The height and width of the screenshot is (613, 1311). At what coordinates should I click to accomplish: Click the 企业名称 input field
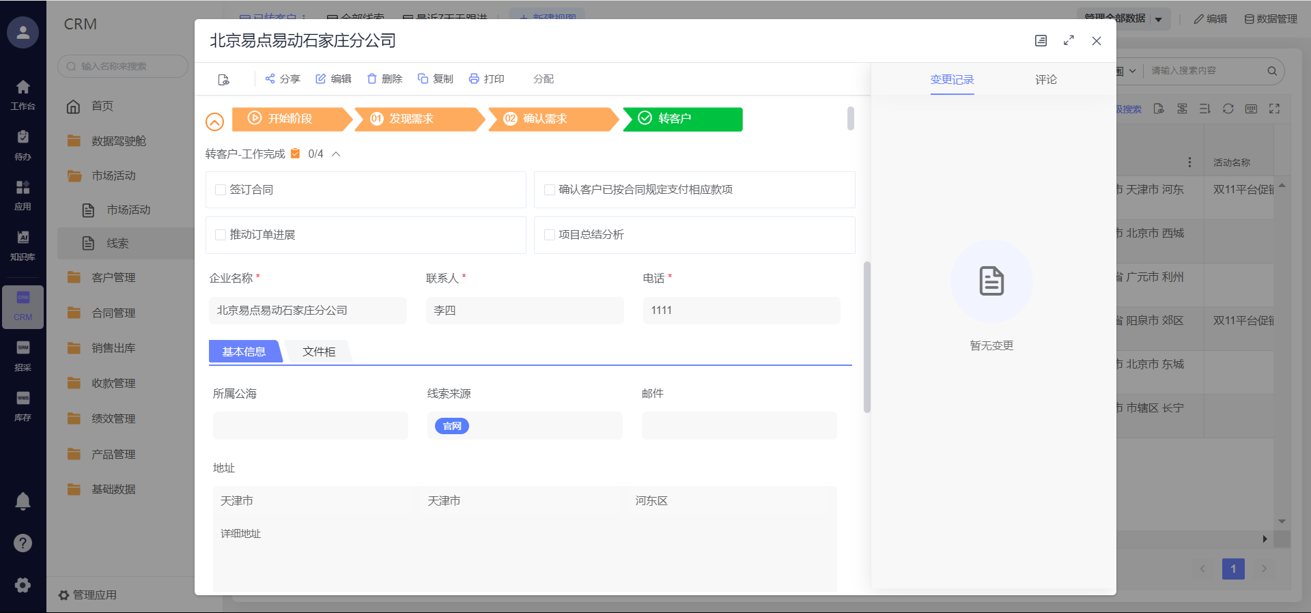(307, 311)
